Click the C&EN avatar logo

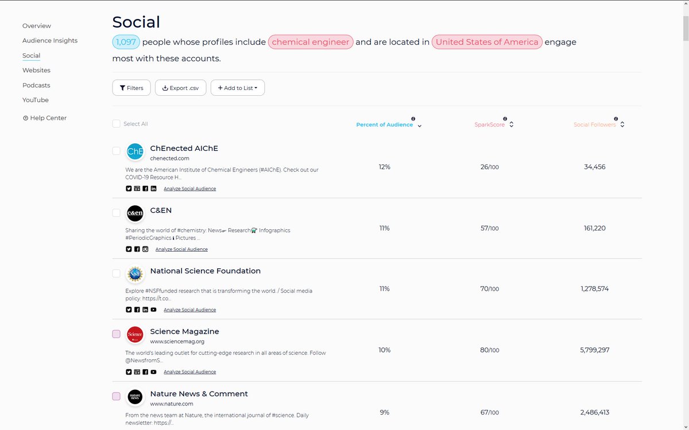point(135,213)
